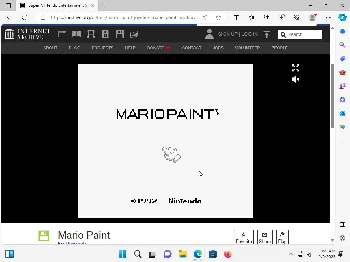Show hidden system tray icons
Viewport: 350px width, 262px height.
click(291, 254)
